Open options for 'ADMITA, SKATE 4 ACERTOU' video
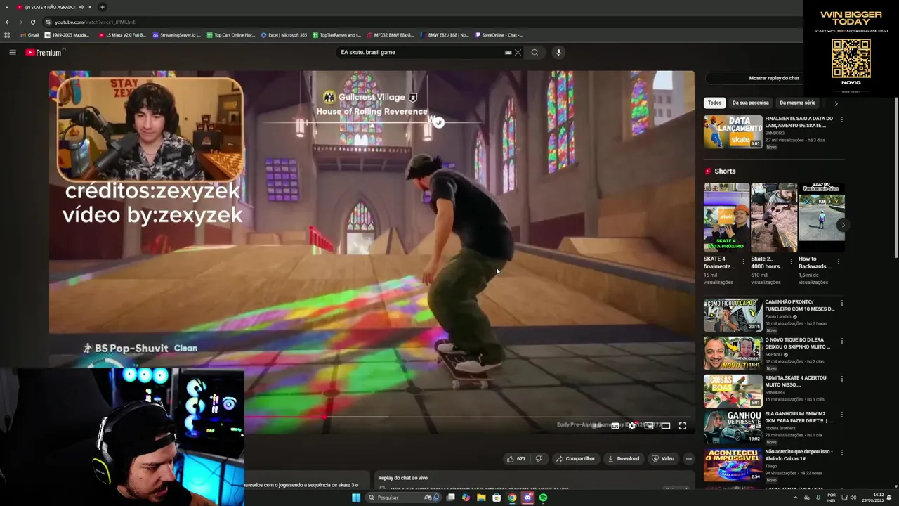899x506 pixels. point(841,379)
